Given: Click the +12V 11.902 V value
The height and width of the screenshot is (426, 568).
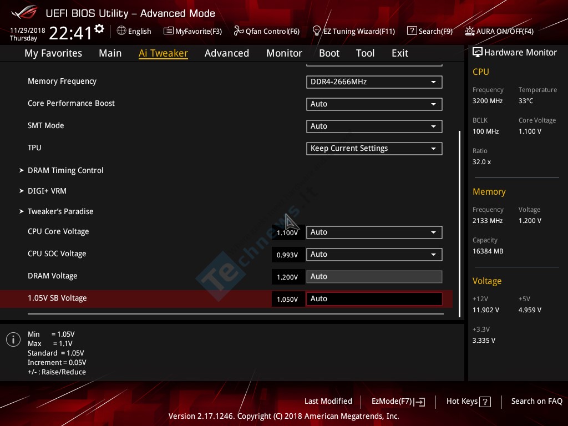Looking at the screenshot, I should [x=486, y=310].
